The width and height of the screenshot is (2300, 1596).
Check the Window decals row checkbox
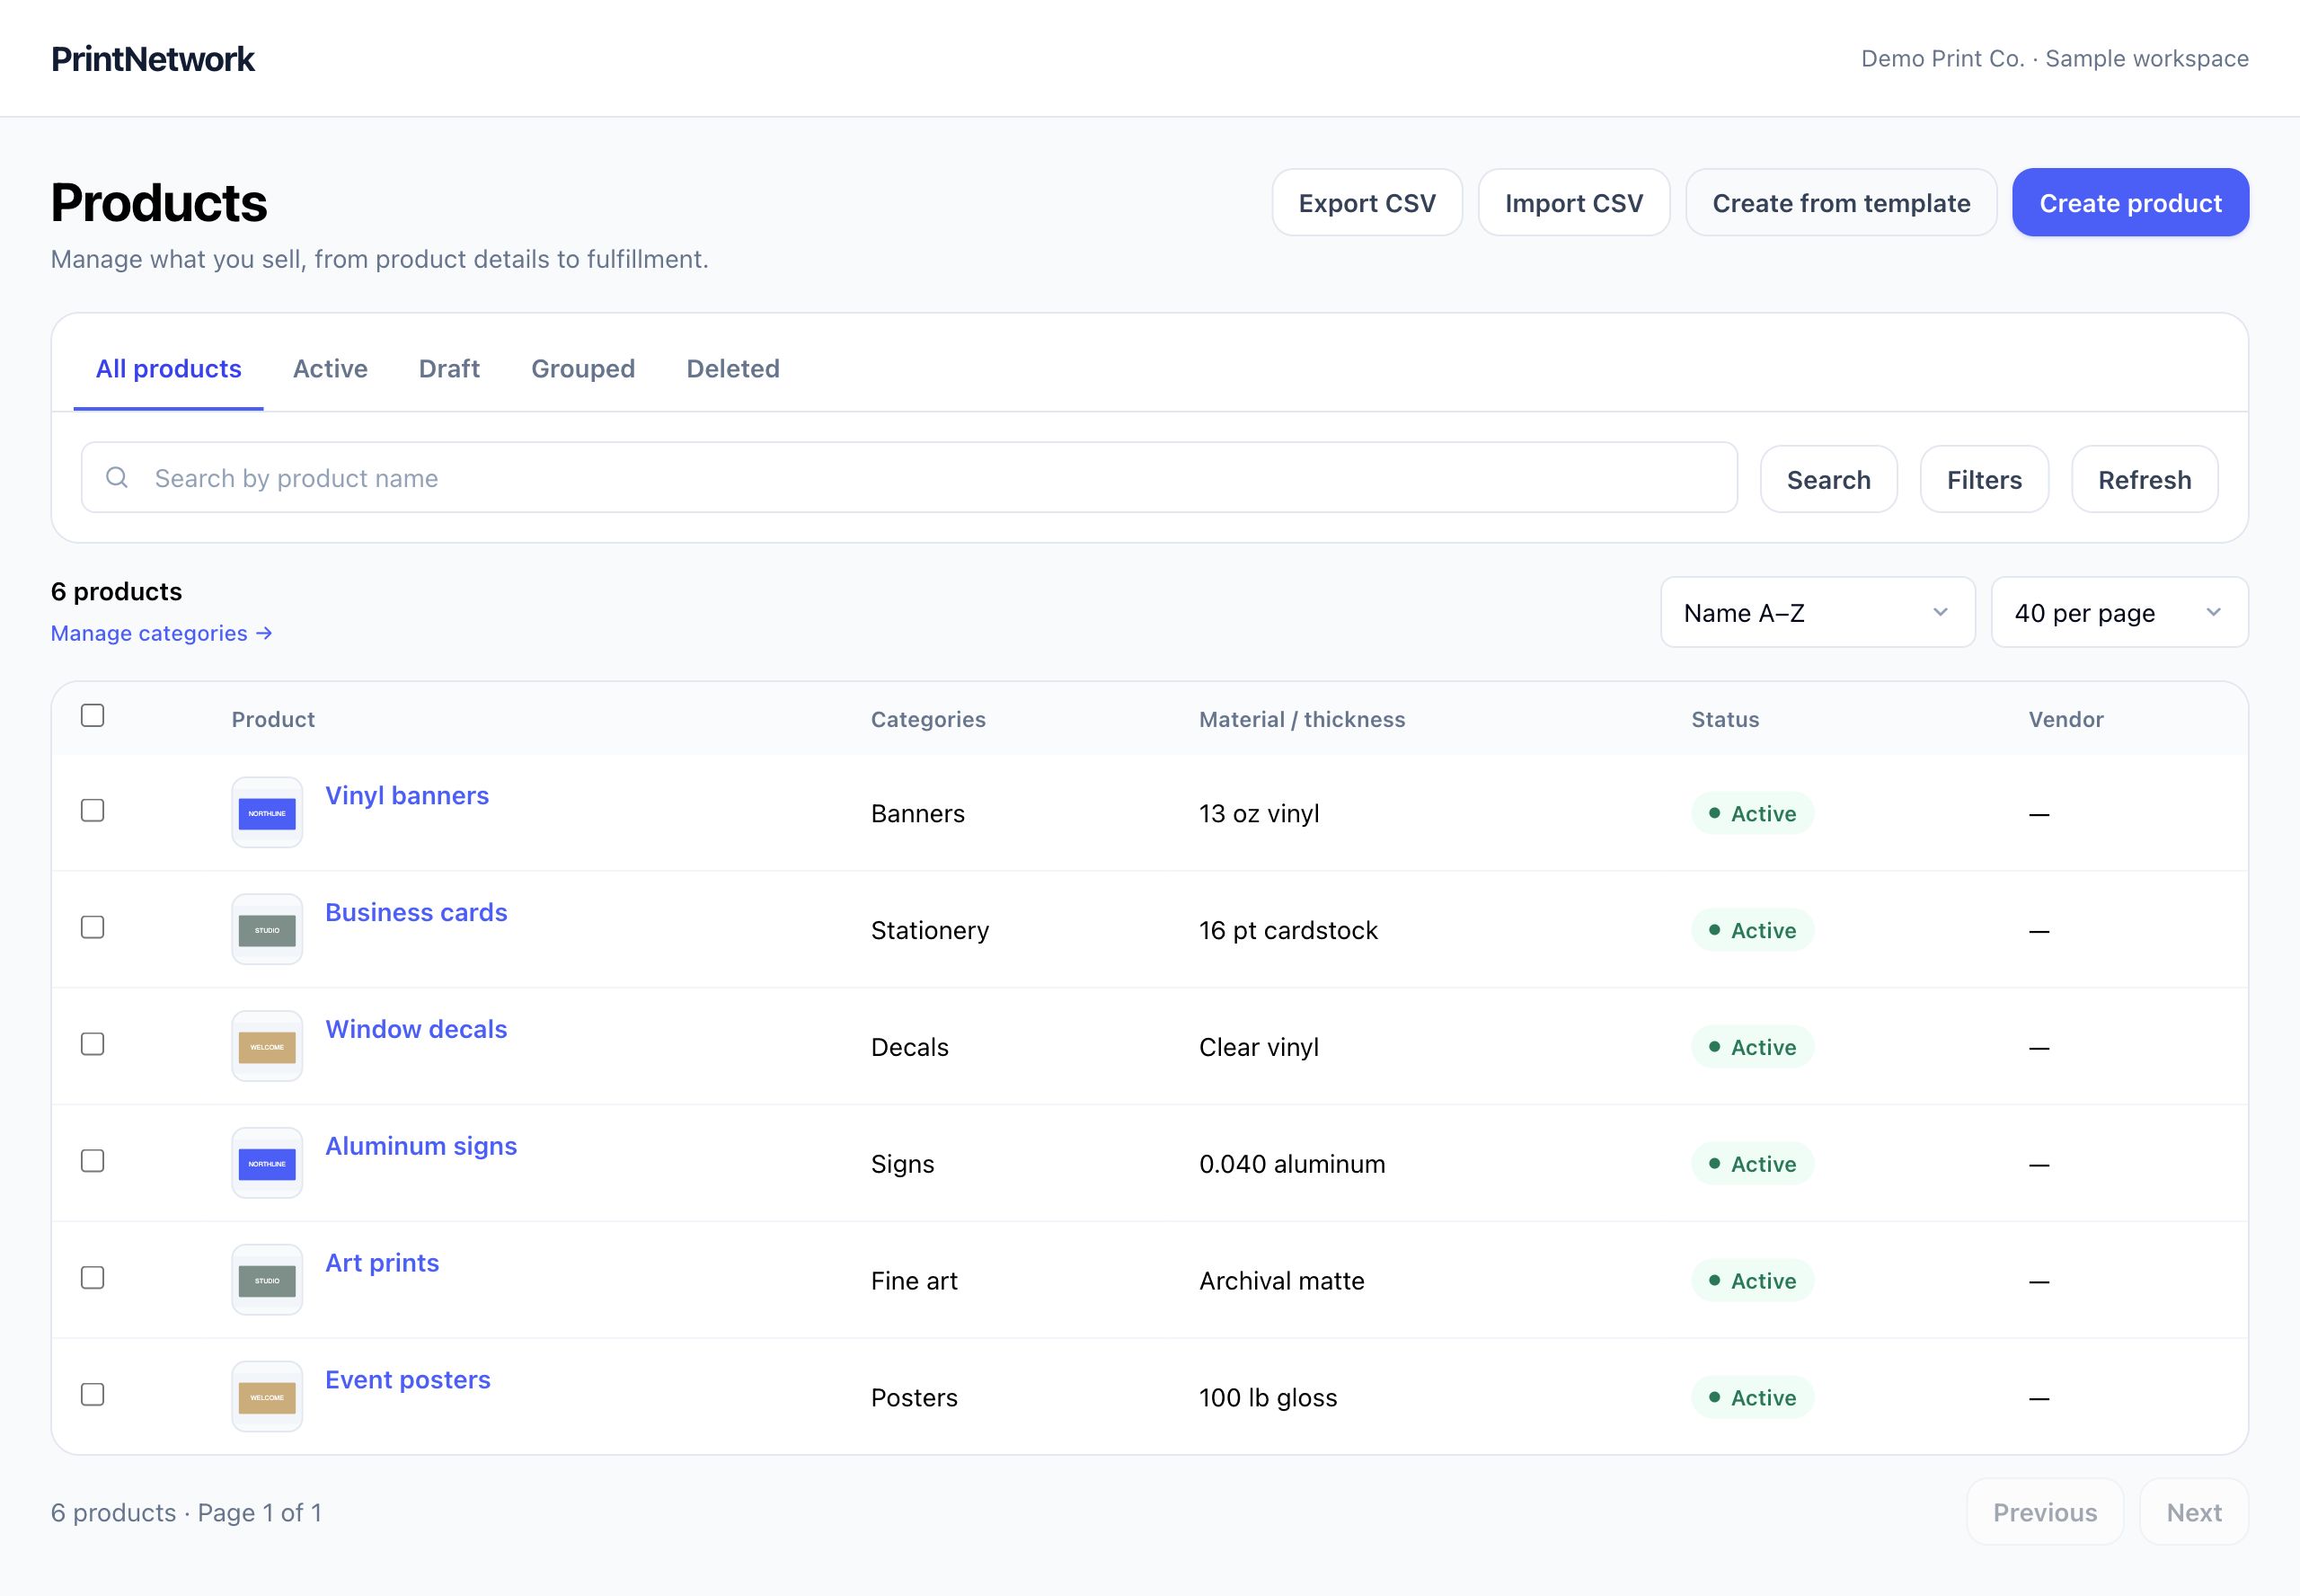tap(93, 1045)
